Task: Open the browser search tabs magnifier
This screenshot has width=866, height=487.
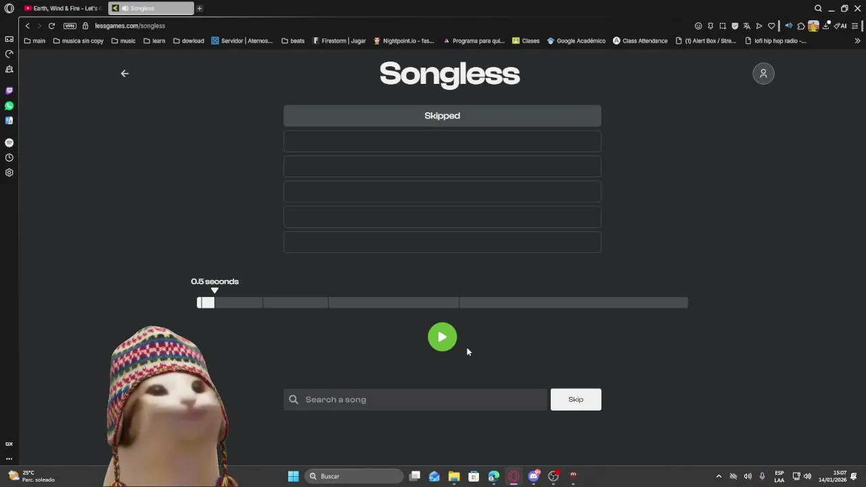Action: (818, 8)
